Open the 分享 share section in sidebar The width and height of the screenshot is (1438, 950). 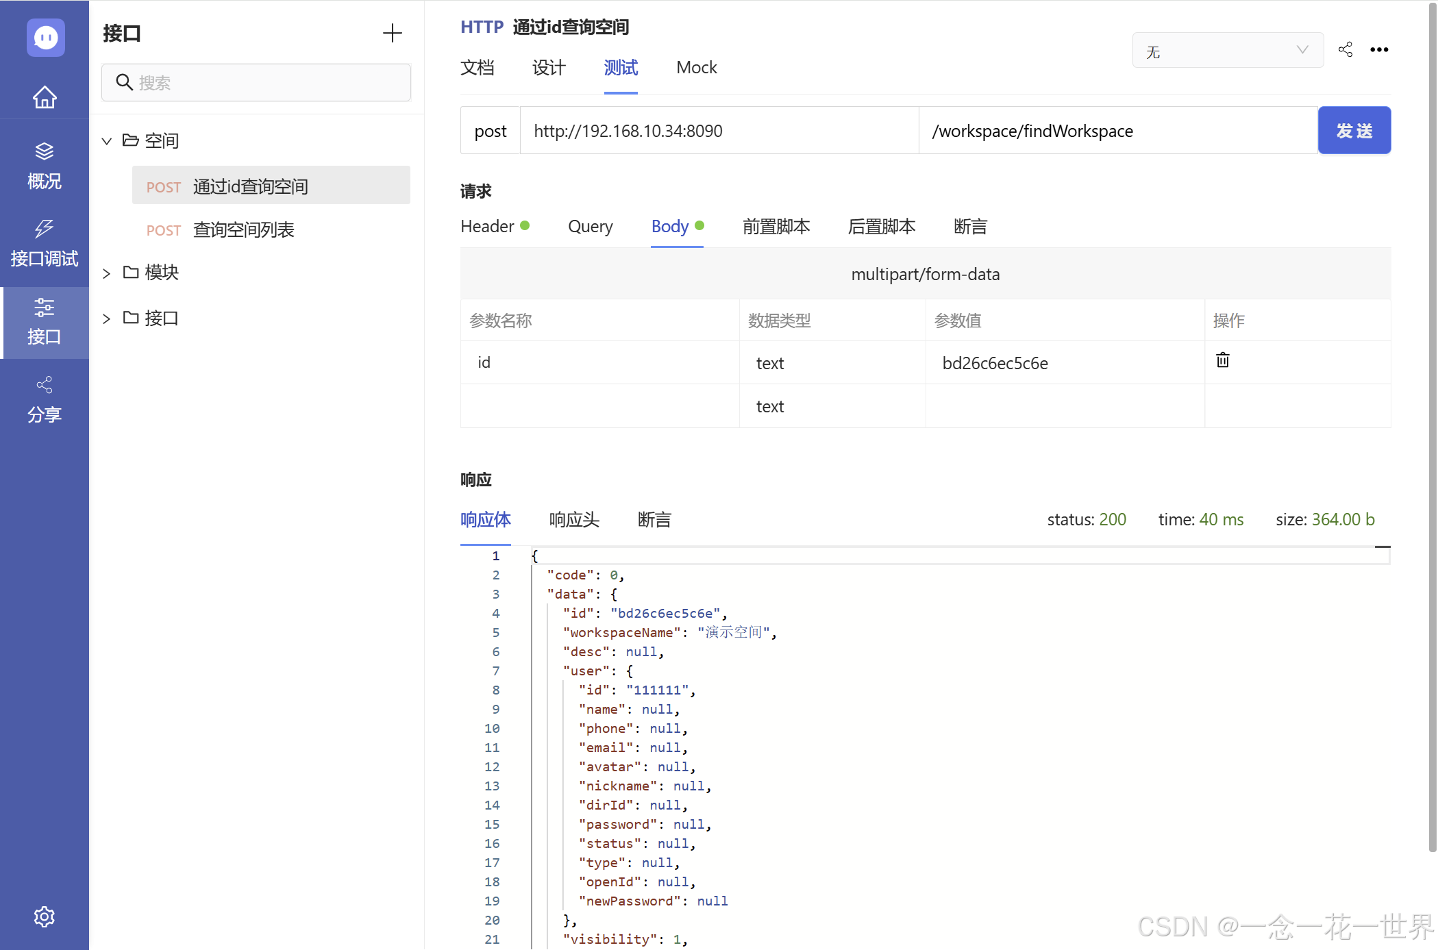coord(45,399)
